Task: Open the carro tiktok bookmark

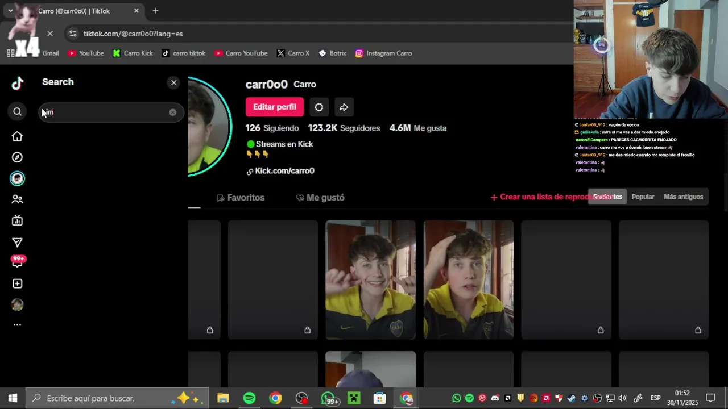Action: 184,53
